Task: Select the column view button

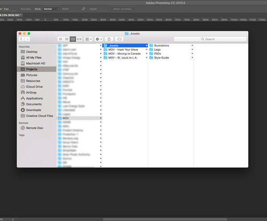Action: tap(73, 39)
